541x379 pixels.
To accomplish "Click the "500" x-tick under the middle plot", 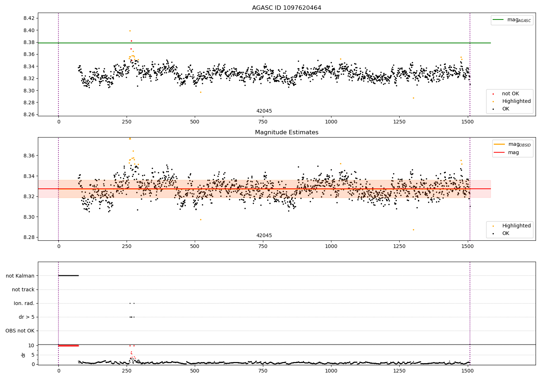I will pyautogui.click(x=195, y=246).
